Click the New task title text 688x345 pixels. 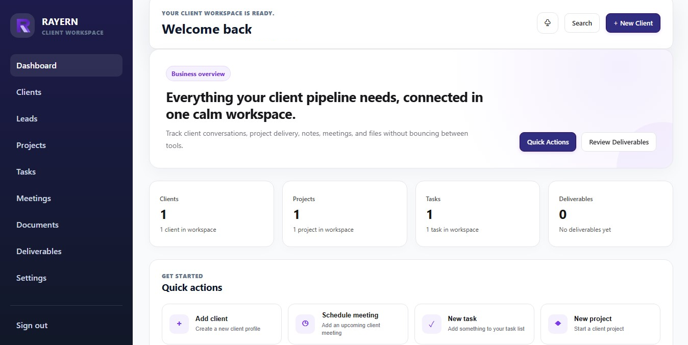coord(462,318)
